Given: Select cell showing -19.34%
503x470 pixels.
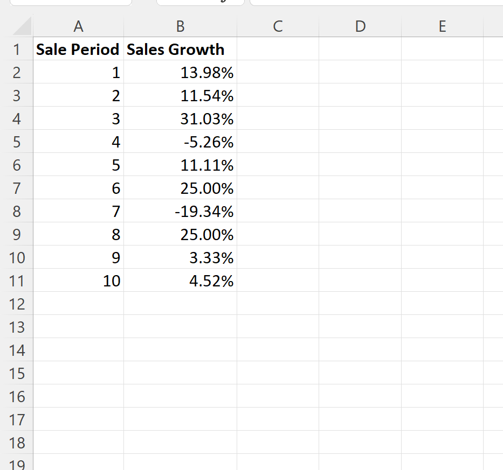Looking at the screenshot, I should [180, 211].
